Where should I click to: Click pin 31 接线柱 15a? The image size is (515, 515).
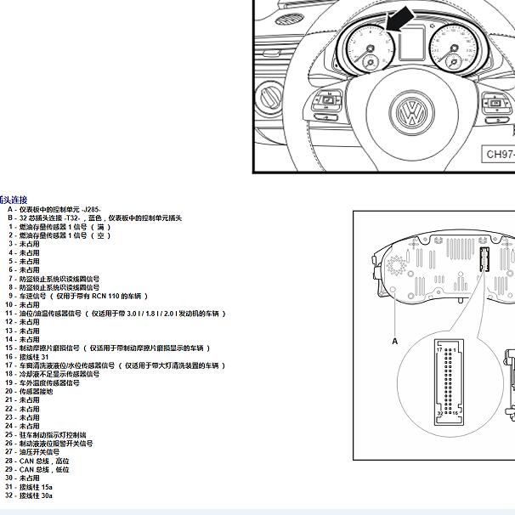pos(29,487)
